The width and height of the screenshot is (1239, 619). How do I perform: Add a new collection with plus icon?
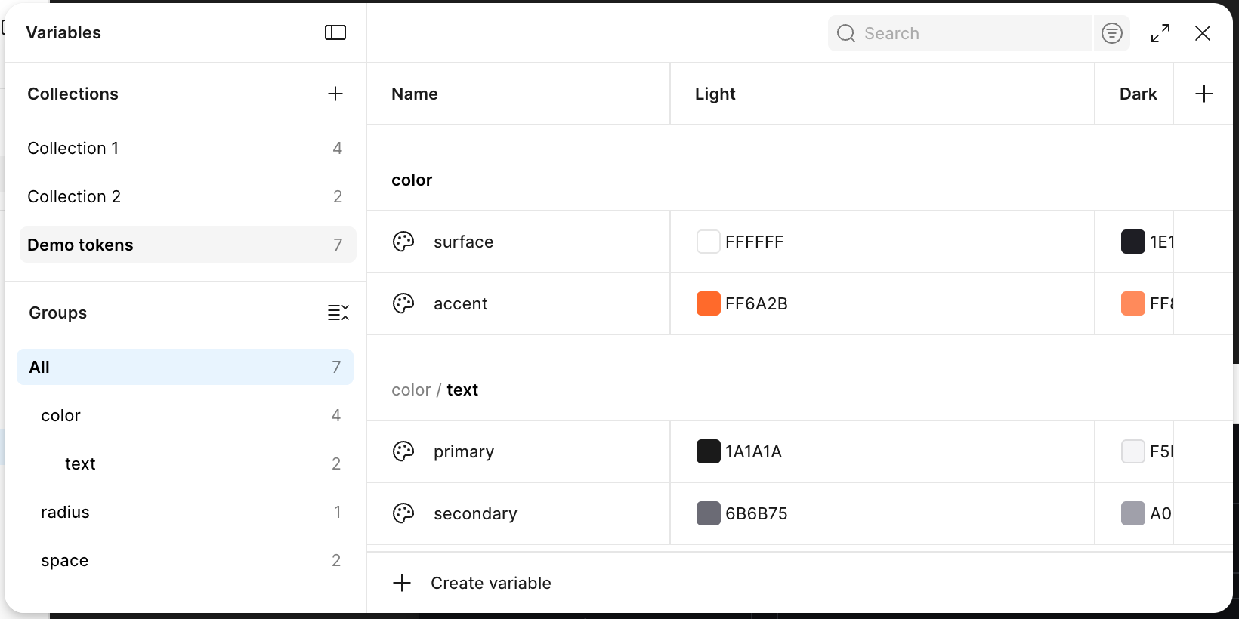click(x=335, y=94)
